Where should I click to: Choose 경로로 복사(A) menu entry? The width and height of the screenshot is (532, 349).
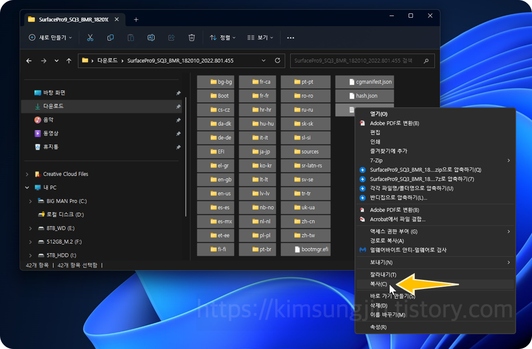pyautogui.click(x=435, y=241)
